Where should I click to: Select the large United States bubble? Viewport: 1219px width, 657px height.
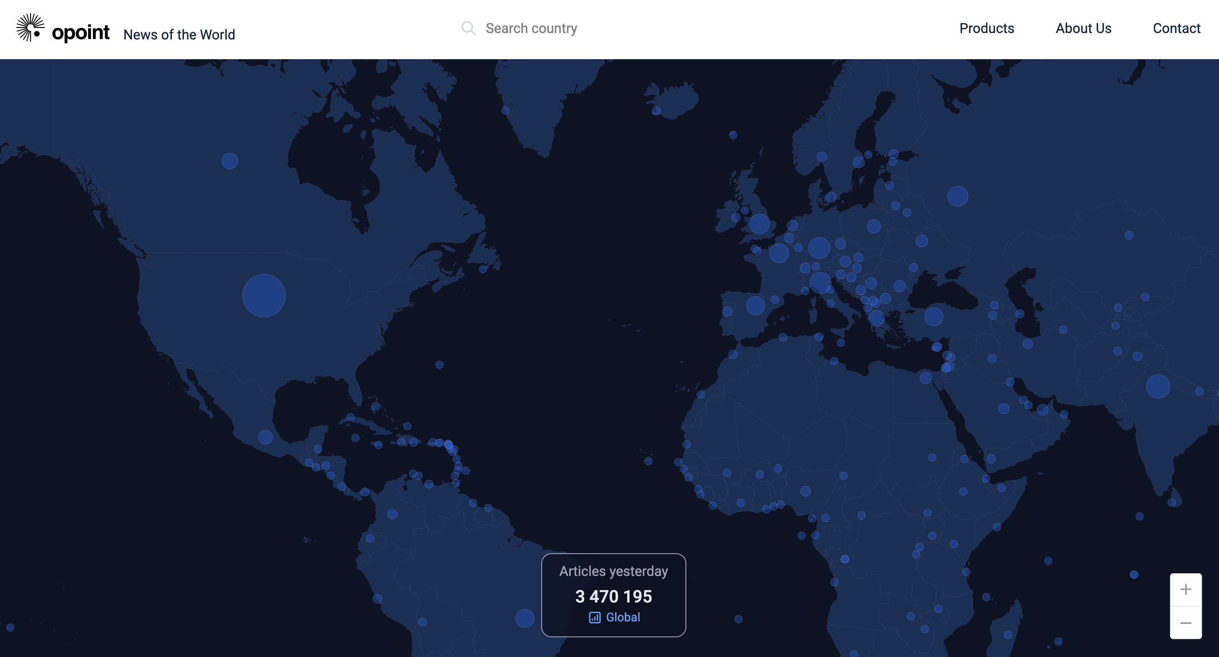tap(264, 295)
